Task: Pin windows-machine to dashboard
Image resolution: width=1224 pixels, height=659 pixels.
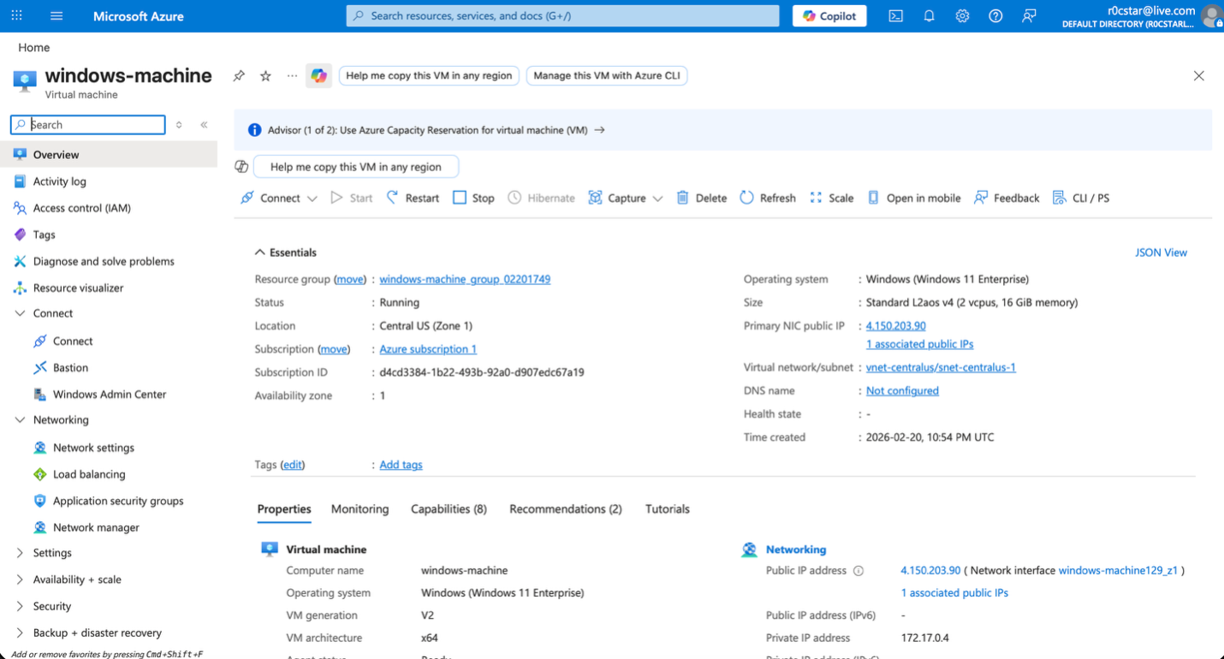Action: (x=238, y=75)
